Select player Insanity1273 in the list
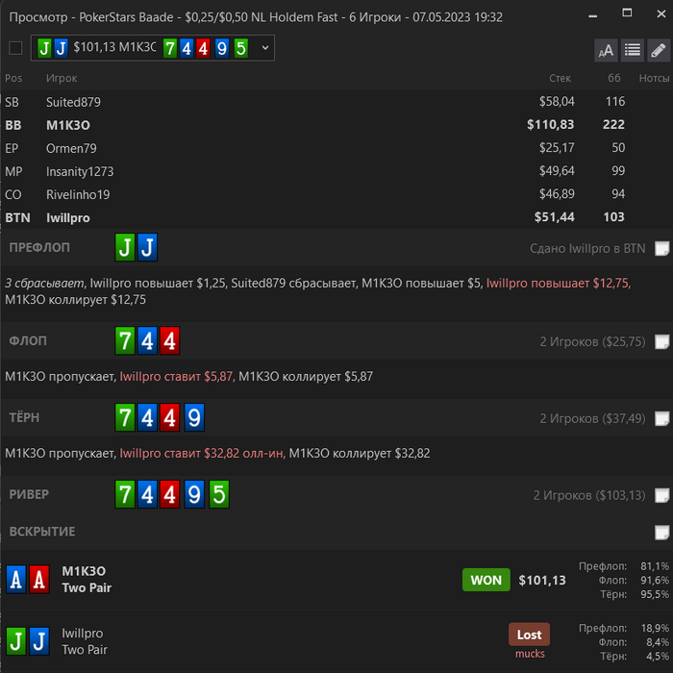The width and height of the screenshot is (673, 673). point(80,172)
